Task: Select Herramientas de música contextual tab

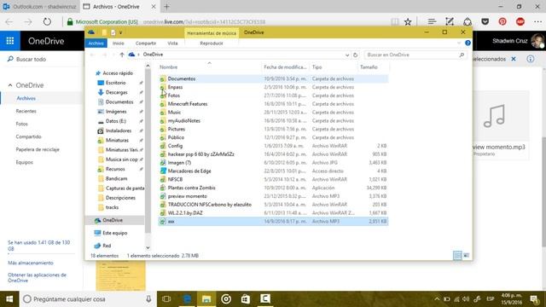Action: point(212,33)
